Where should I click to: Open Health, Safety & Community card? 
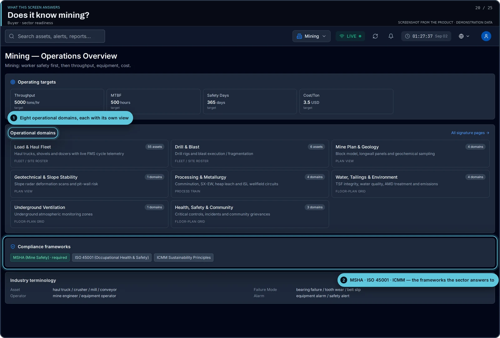(250, 214)
